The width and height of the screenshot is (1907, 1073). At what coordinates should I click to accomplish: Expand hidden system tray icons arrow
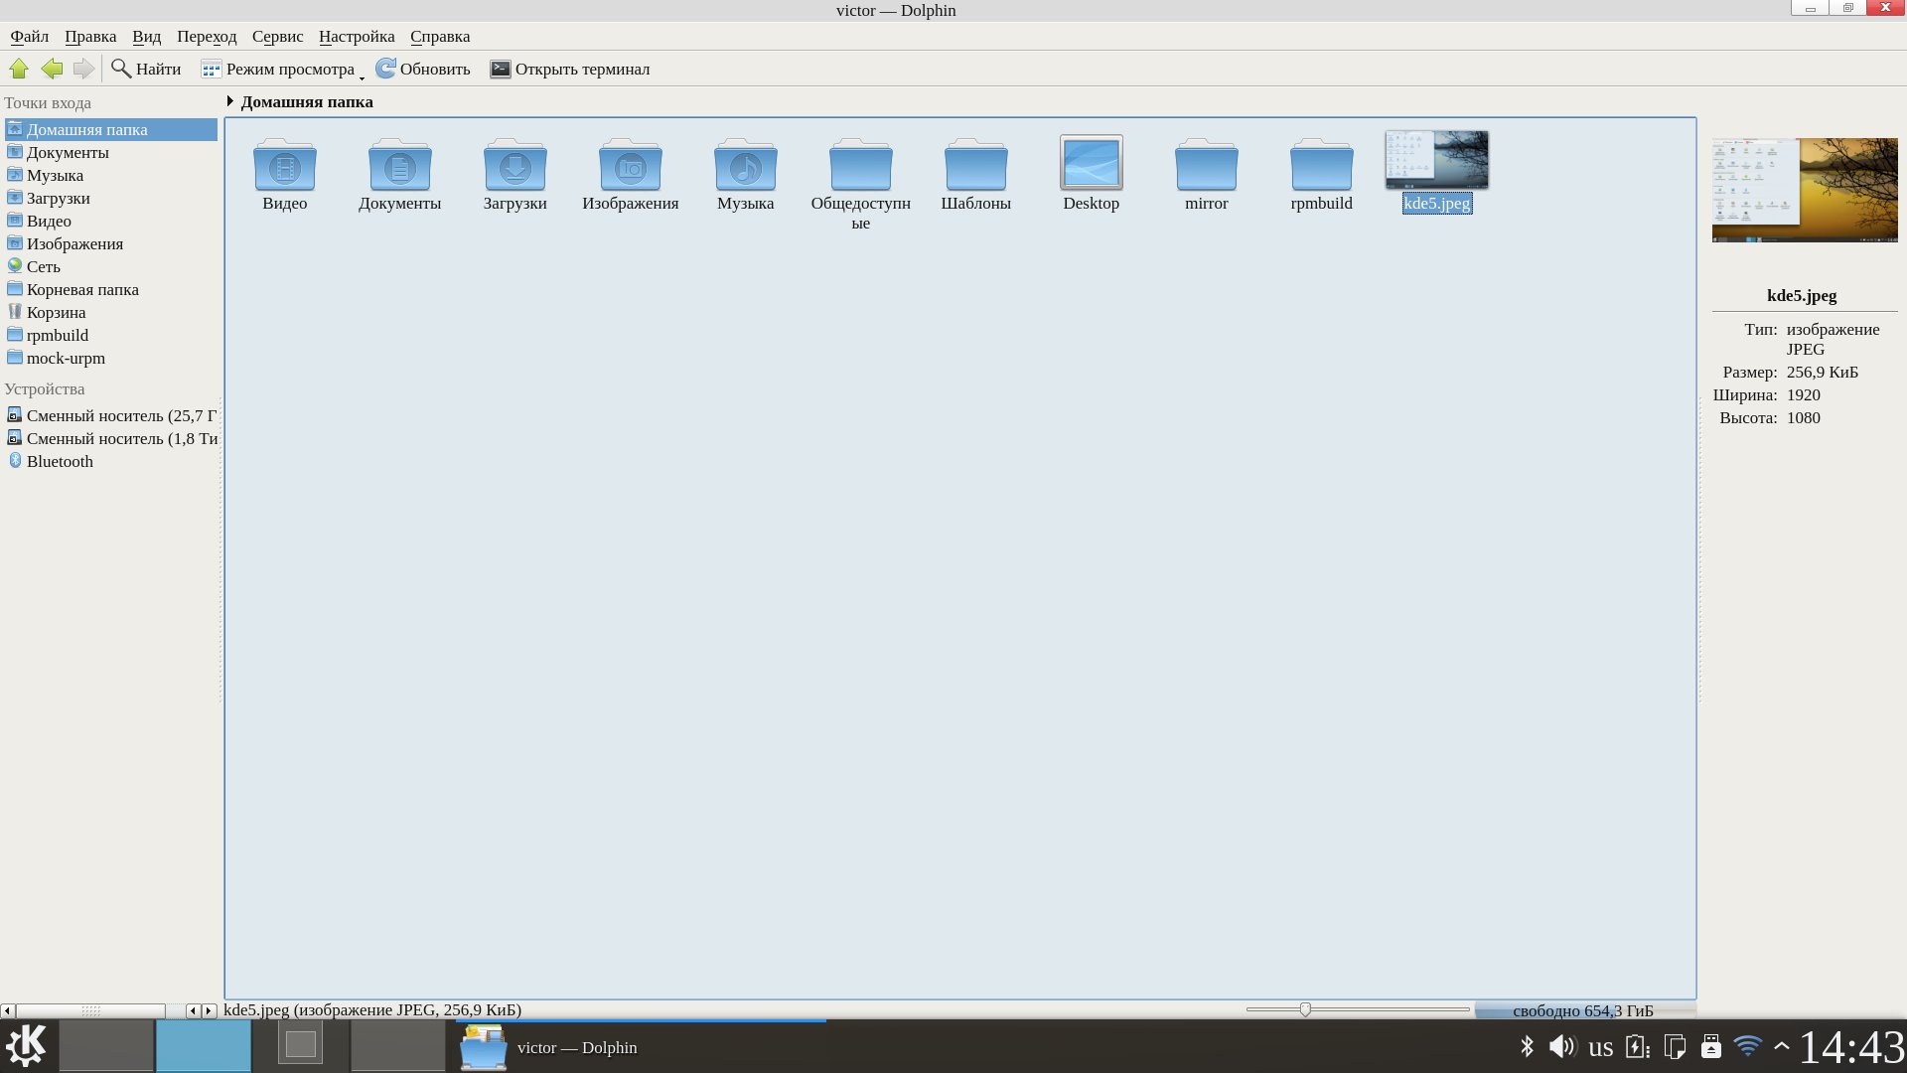[x=1781, y=1046]
